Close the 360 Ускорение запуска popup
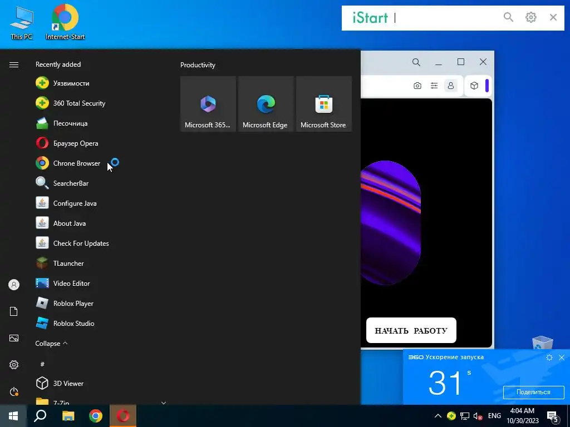The width and height of the screenshot is (570, 427). 562,358
